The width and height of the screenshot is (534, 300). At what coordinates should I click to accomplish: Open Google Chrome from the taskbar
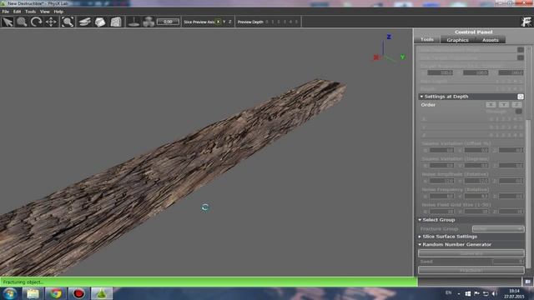56,293
